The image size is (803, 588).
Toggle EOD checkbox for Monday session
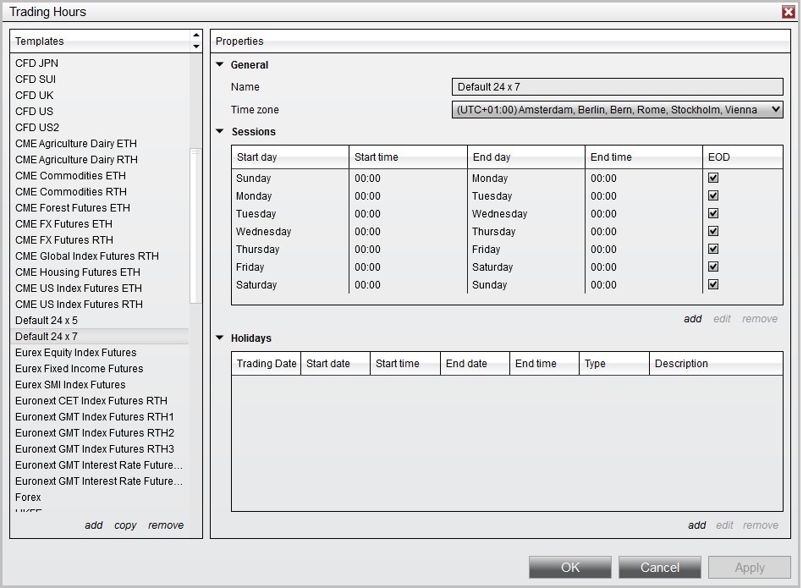click(x=712, y=195)
